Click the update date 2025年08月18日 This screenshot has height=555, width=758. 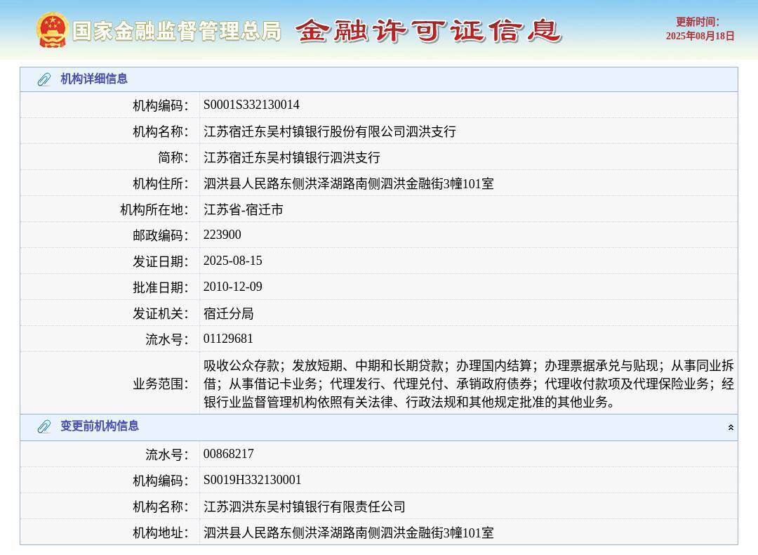point(700,36)
